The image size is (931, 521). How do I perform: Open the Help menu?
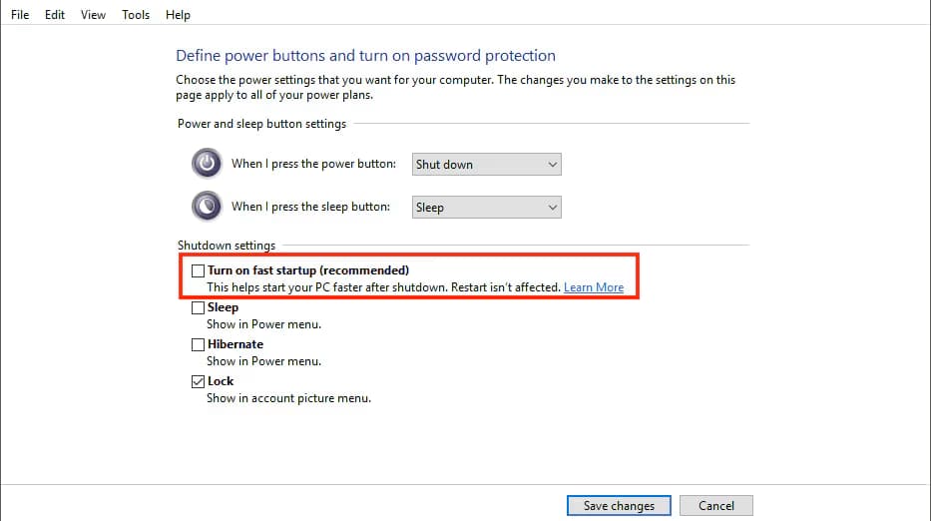[178, 15]
